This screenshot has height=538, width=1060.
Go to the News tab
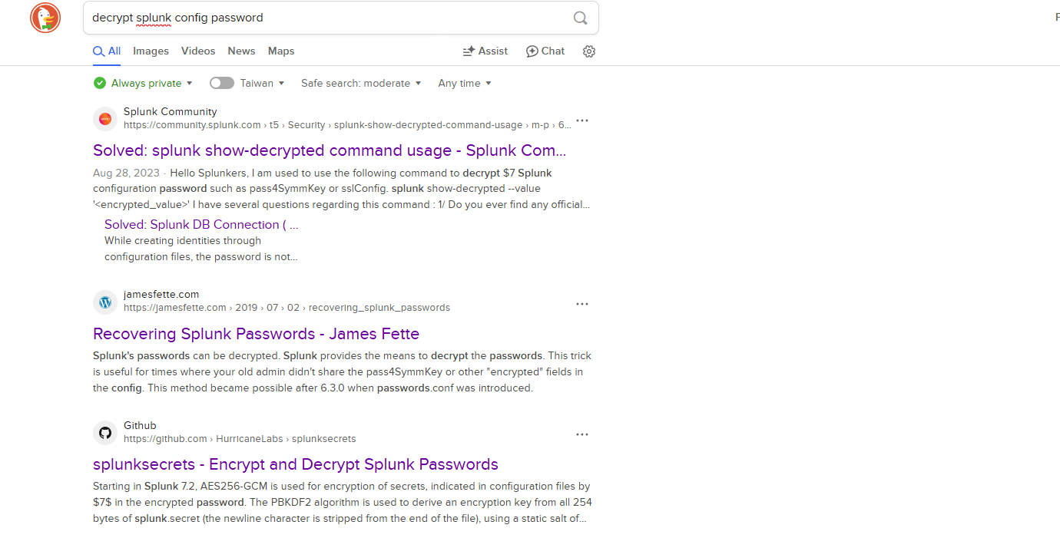[241, 51]
